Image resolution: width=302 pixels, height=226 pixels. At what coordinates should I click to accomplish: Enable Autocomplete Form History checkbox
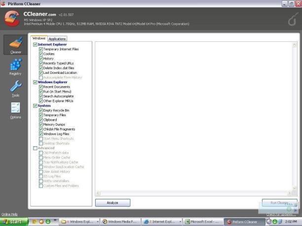41,77
